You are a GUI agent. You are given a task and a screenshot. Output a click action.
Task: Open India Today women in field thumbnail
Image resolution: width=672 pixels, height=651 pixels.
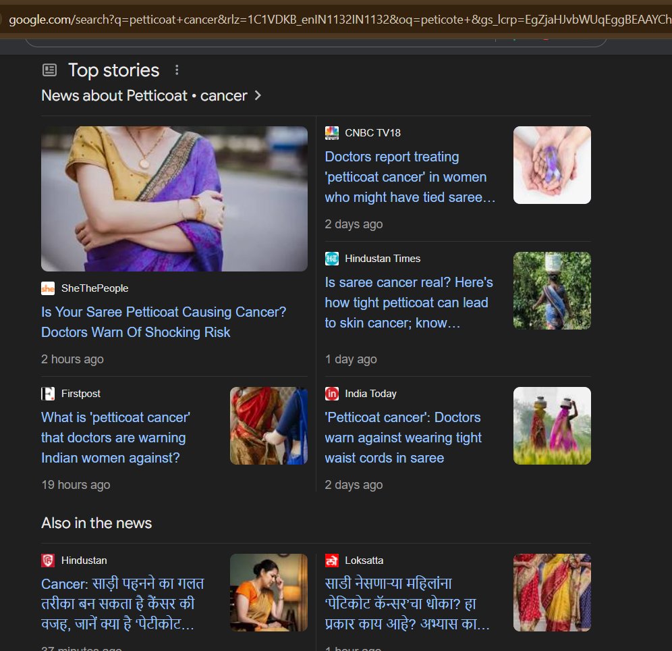pos(552,426)
